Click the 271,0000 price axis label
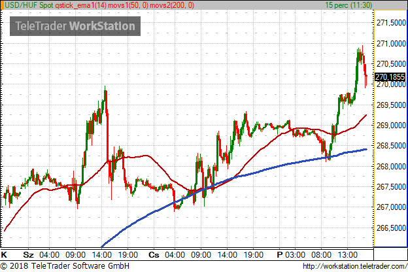The height and width of the screenshot is (272, 408). (x=391, y=43)
